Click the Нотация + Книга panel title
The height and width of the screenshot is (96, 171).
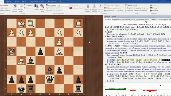(110, 17)
